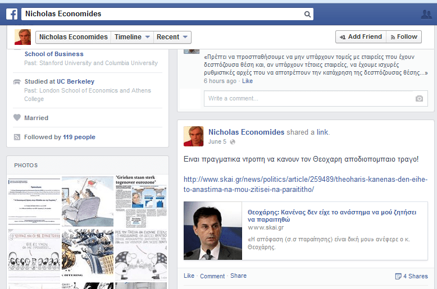Screen dimensions: 437x289
Task: Open the cartoon of row of faces thumbnail
Action: point(34,255)
